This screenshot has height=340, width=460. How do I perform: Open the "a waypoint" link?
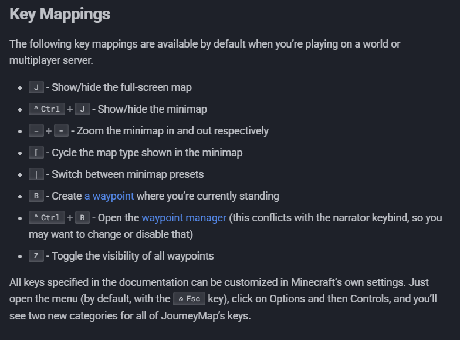(x=109, y=196)
